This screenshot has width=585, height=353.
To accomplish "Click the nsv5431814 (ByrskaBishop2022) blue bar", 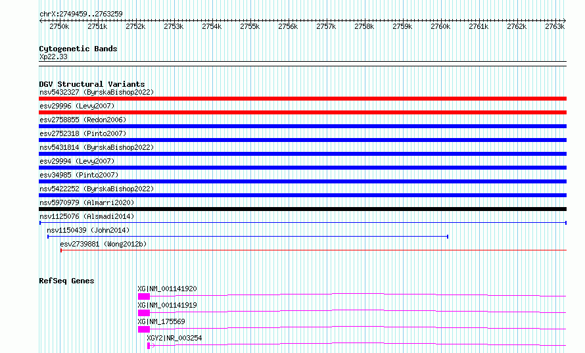I will pos(302,154).
